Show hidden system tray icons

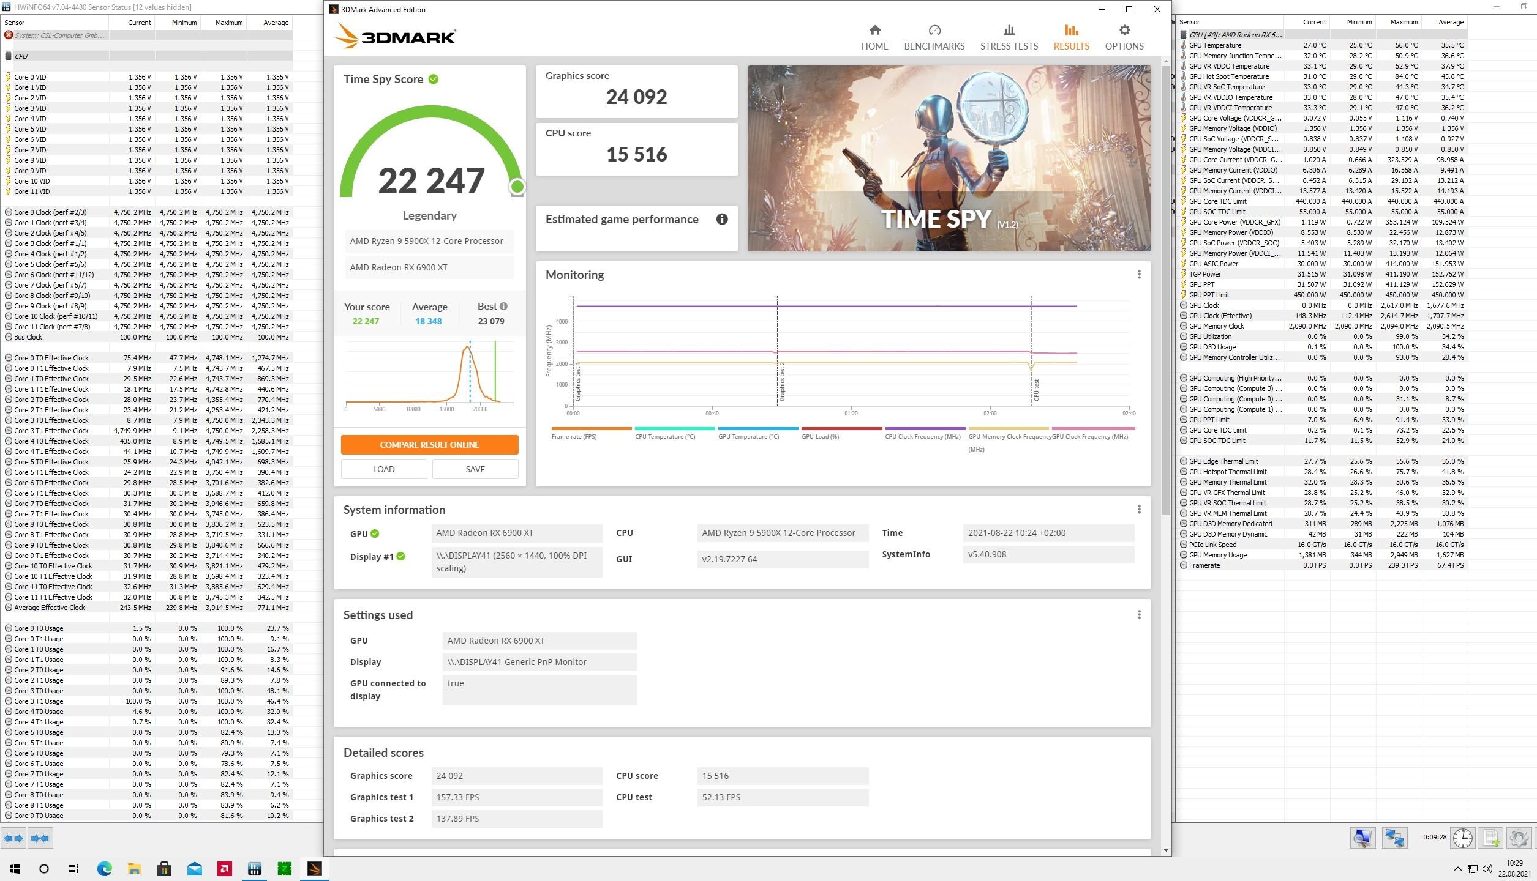pyautogui.click(x=1457, y=869)
